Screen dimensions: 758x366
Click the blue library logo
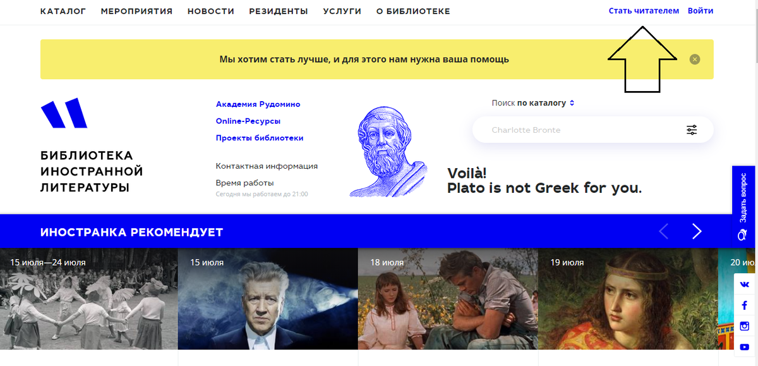(x=64, y=113)
